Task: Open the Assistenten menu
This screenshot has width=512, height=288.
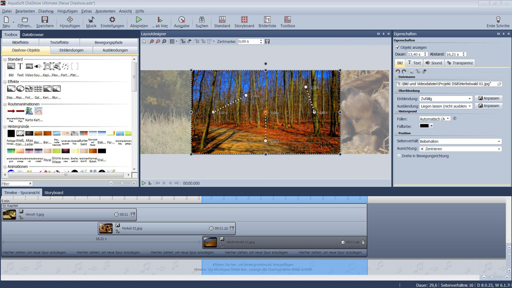Action: 105,11
